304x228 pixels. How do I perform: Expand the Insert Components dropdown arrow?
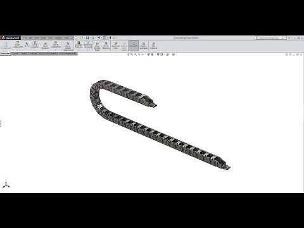pyautogui.click(x=18, y=50)
